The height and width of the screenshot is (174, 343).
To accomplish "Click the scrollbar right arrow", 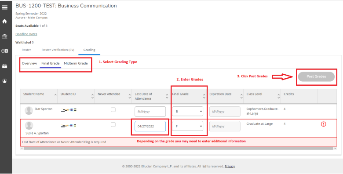I will [335, 149].
